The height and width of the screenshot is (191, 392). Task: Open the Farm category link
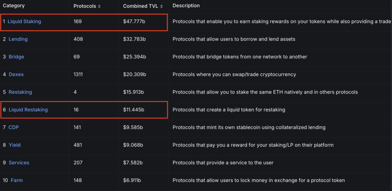[x=17, y=180]
